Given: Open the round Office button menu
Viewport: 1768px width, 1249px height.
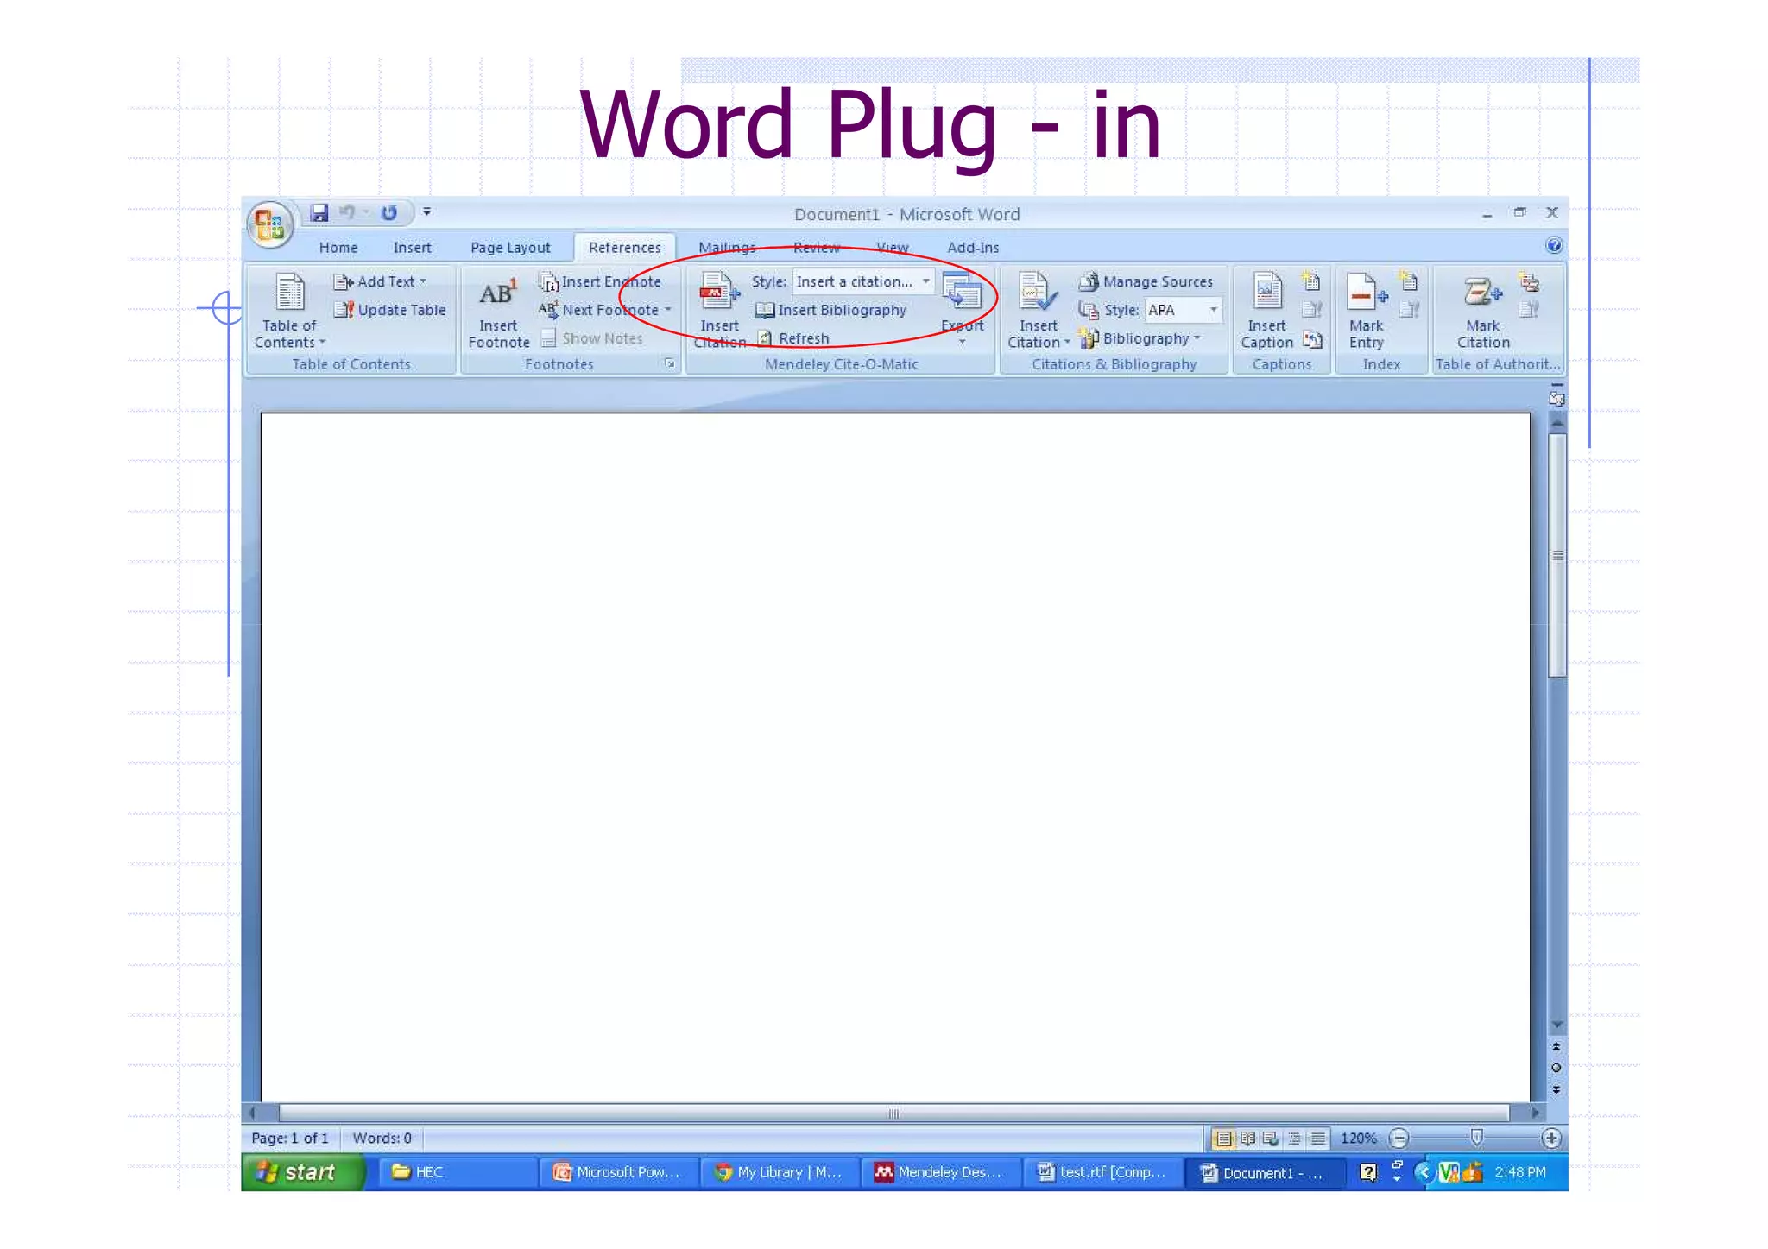Looking at the screenshot, I should point(269,225).
